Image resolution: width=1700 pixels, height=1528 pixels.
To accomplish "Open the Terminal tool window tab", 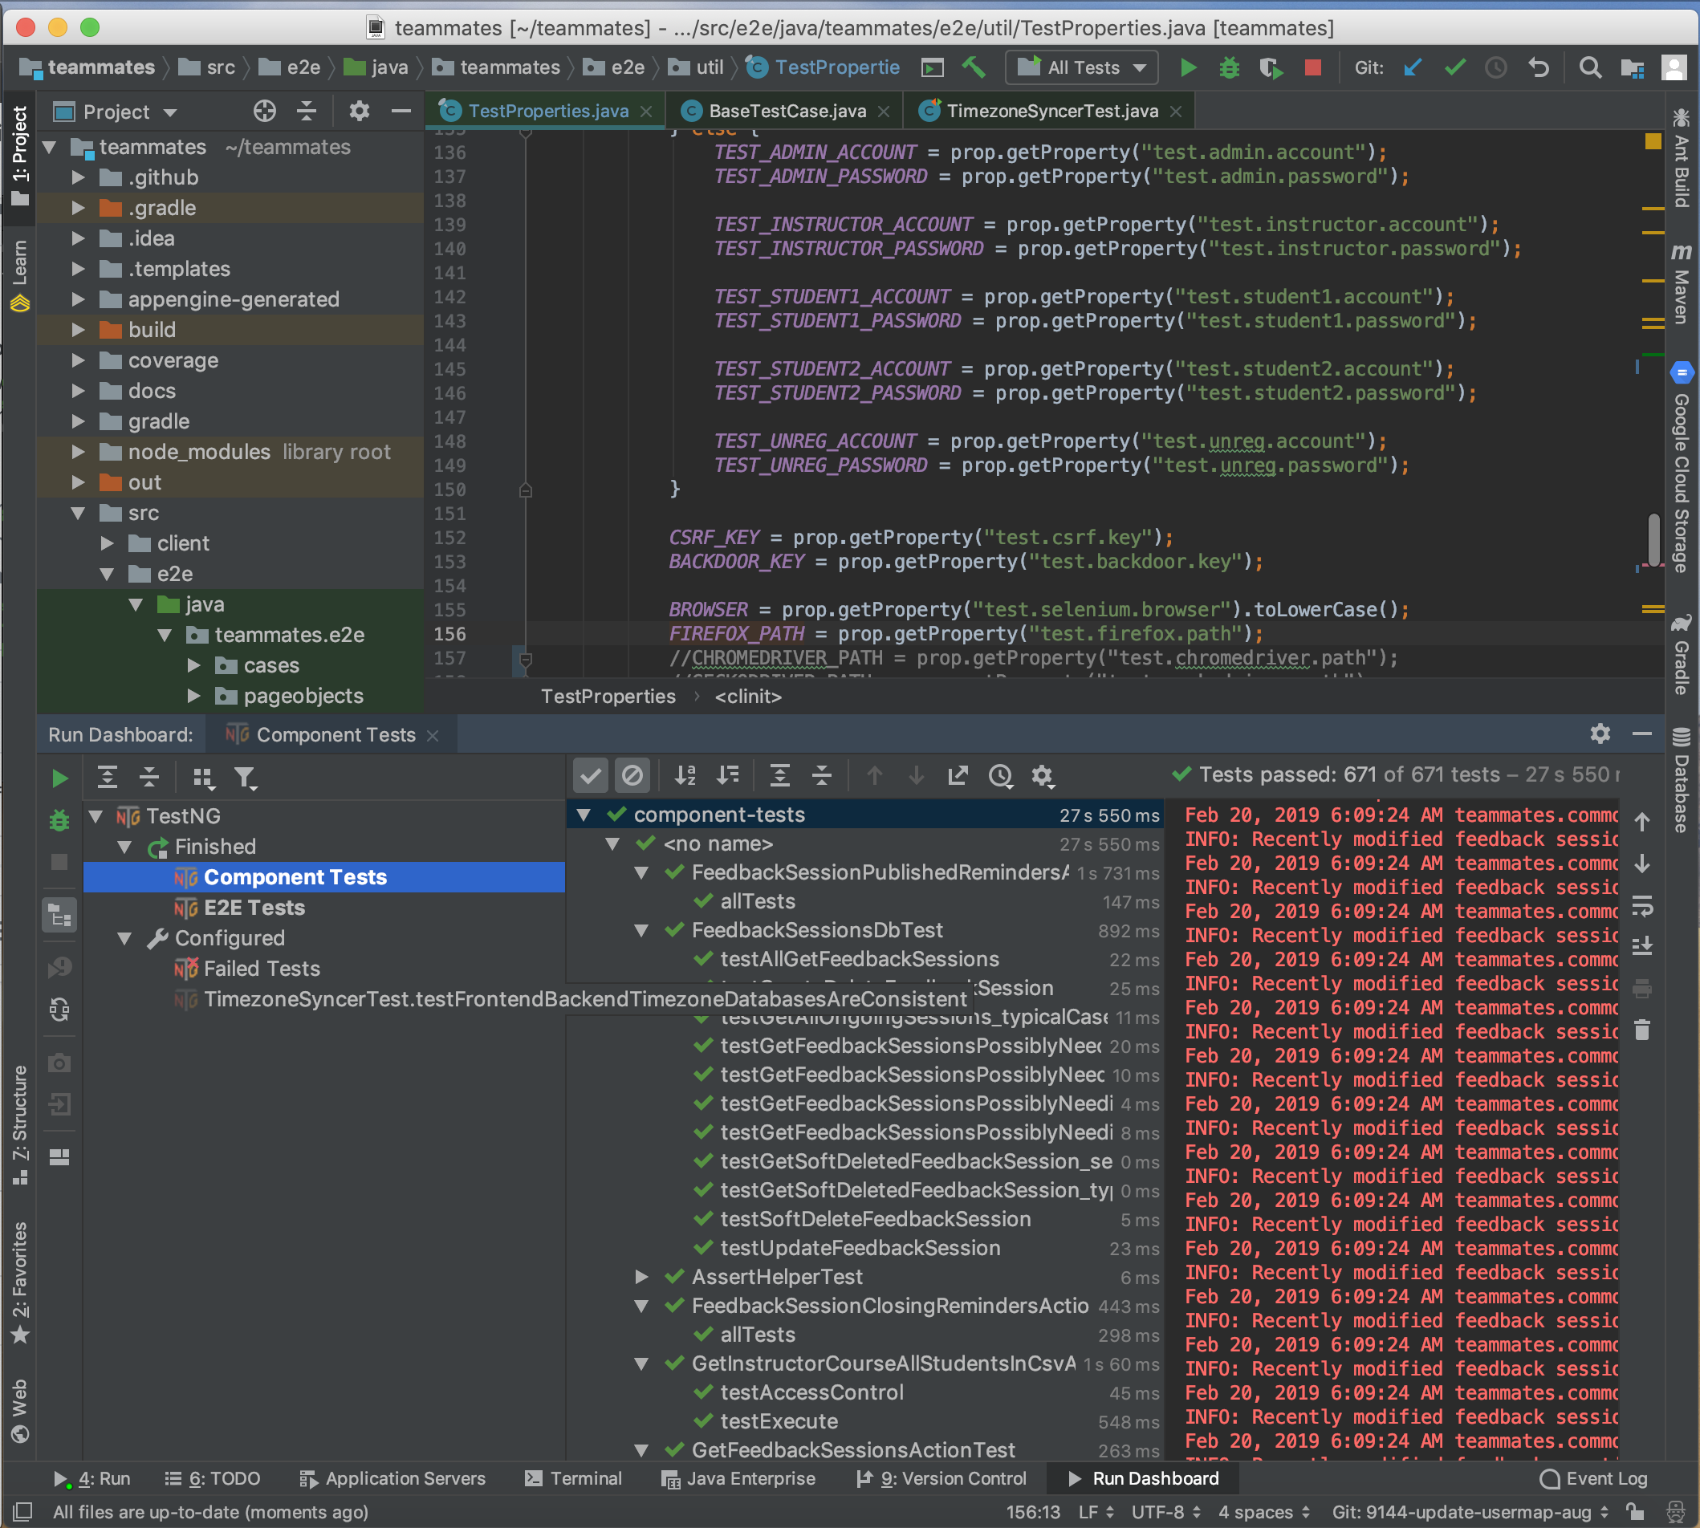I will click(x=572, y=1478).
